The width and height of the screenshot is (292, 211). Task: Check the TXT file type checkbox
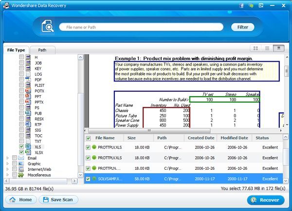point(21,141)
